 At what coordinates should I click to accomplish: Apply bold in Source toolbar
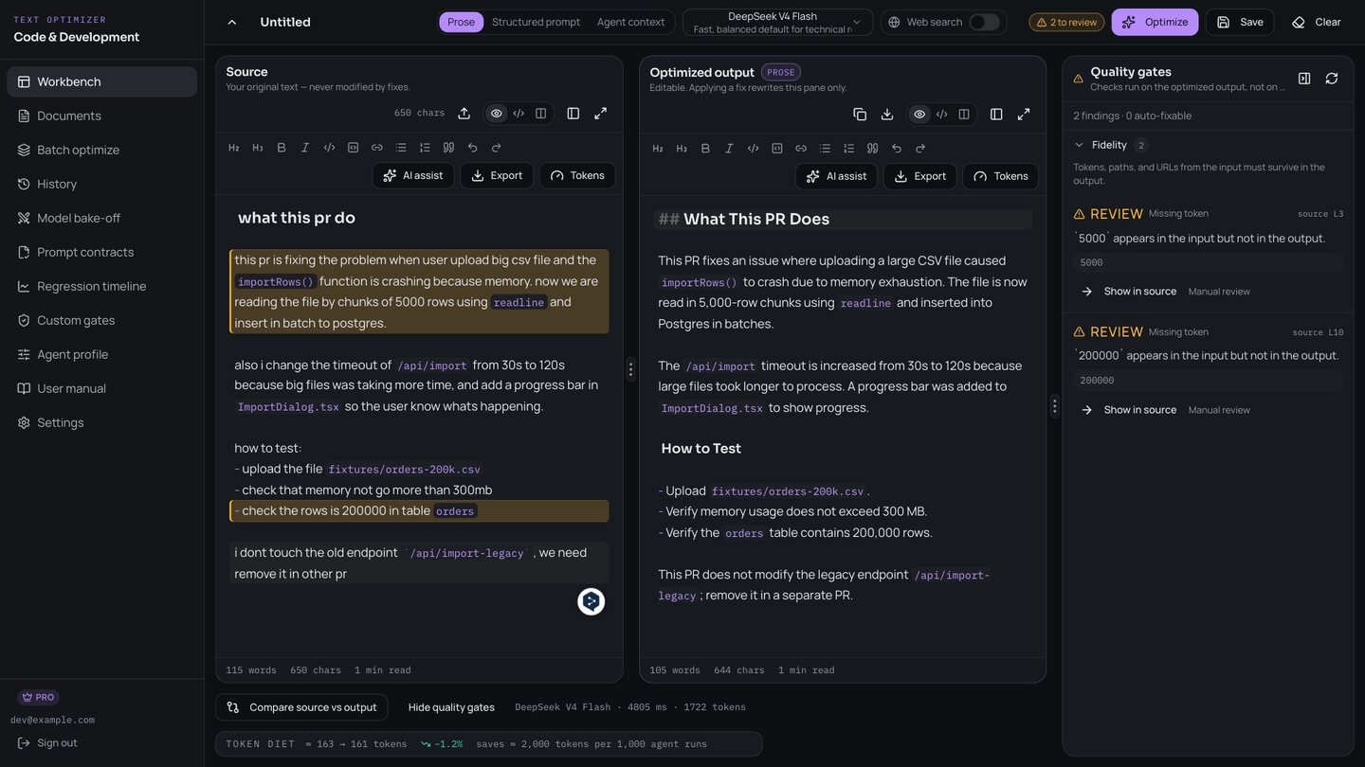pyautogui.click(x=282, y=148)
